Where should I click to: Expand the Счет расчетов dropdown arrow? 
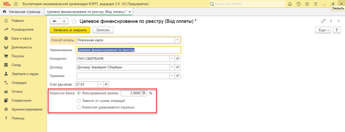click(x=100, y=85)
